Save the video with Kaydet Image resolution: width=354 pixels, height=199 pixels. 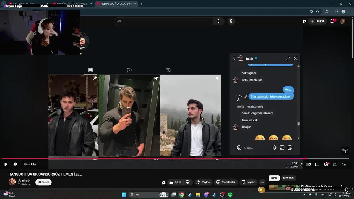click(x=248, y=182)
